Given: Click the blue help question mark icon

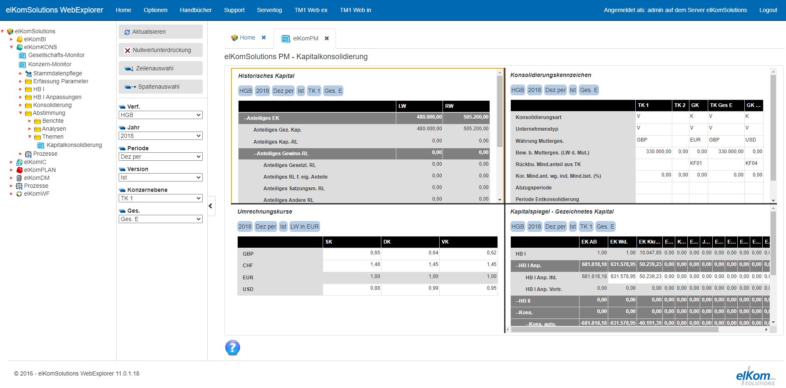Looking at the screenshot, I should 233,348.
